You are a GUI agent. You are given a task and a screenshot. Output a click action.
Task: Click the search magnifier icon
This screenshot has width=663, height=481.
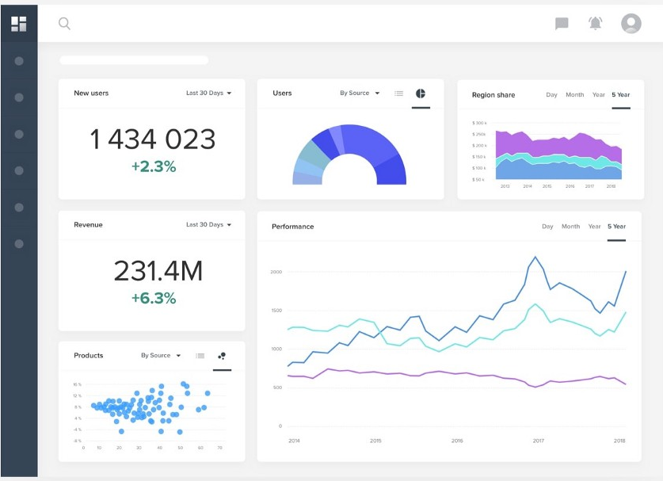[64, 24]
